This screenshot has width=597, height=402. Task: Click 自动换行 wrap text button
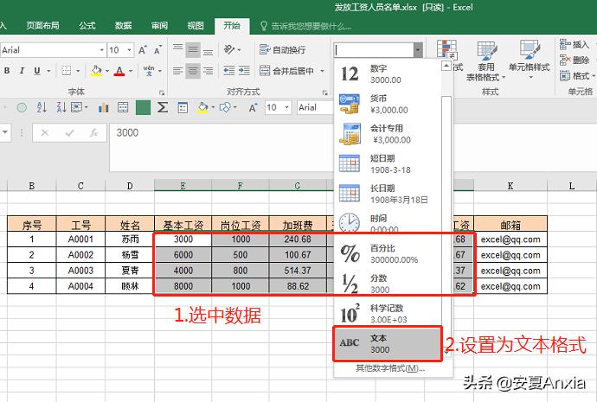point(282,50)
